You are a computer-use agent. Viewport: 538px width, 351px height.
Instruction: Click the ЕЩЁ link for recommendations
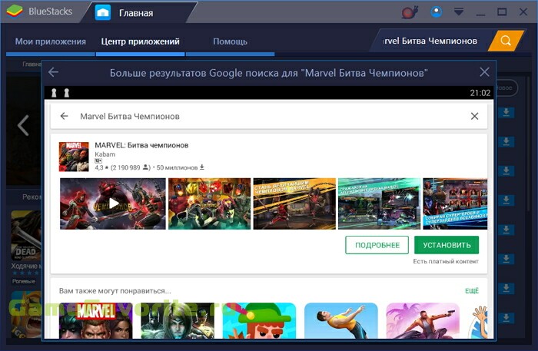pos(472,290)
